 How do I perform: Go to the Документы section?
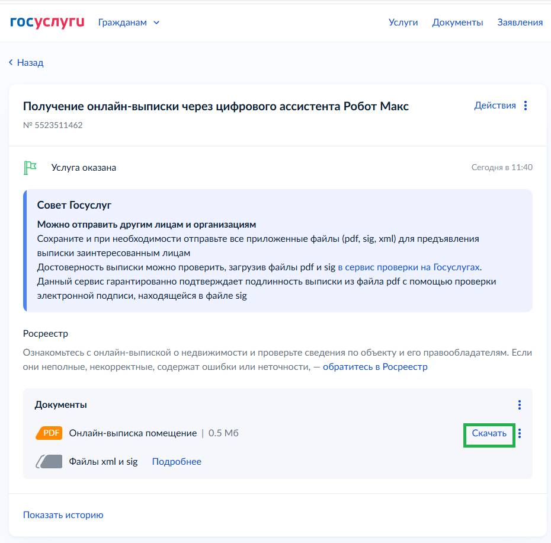coord(457,23)
